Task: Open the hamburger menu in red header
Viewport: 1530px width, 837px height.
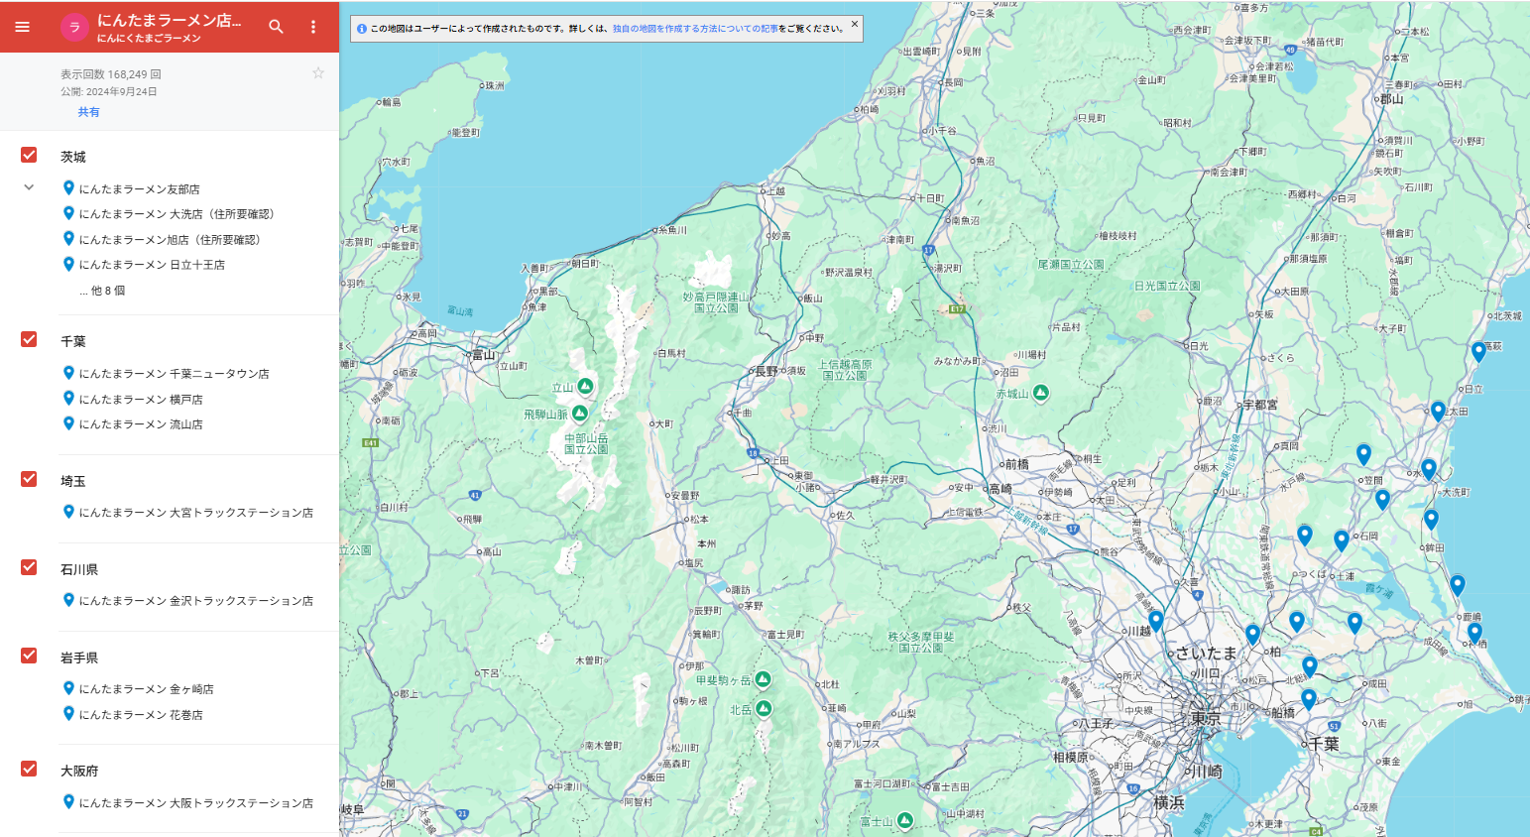Action: 23,27
